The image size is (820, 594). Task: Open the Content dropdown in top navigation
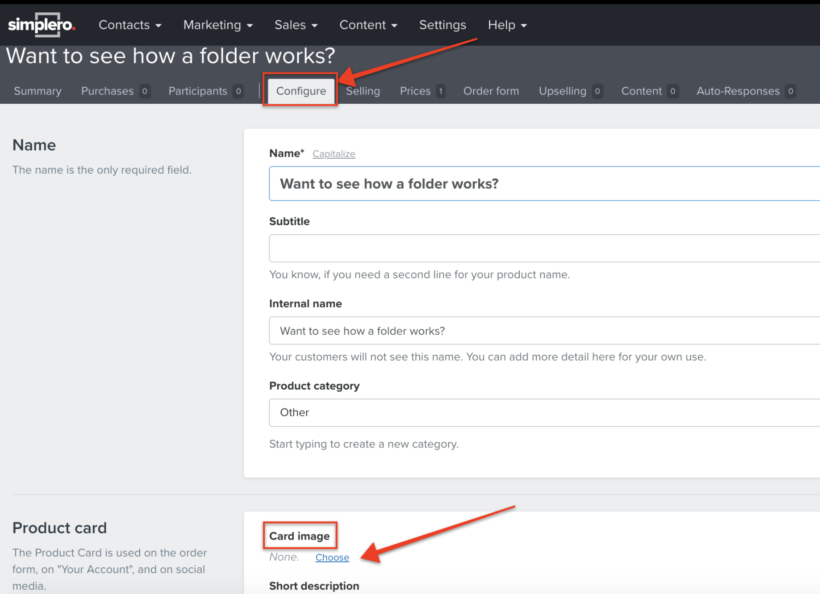(368, 25)
